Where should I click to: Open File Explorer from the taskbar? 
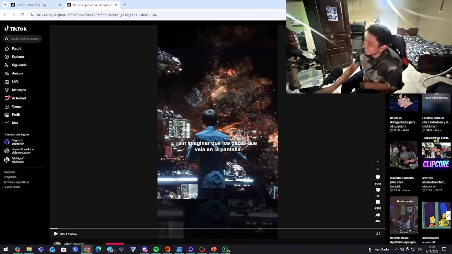29,249
